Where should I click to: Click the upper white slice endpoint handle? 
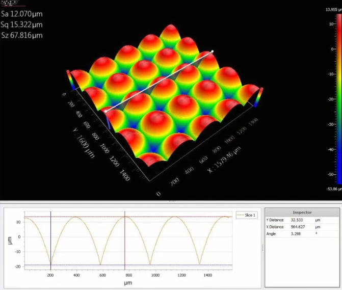212,51
